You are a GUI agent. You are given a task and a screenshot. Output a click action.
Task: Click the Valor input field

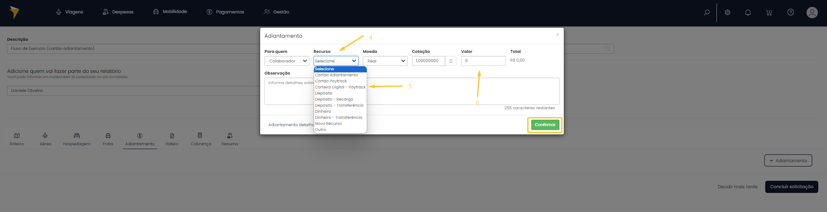tap(483, 61)
